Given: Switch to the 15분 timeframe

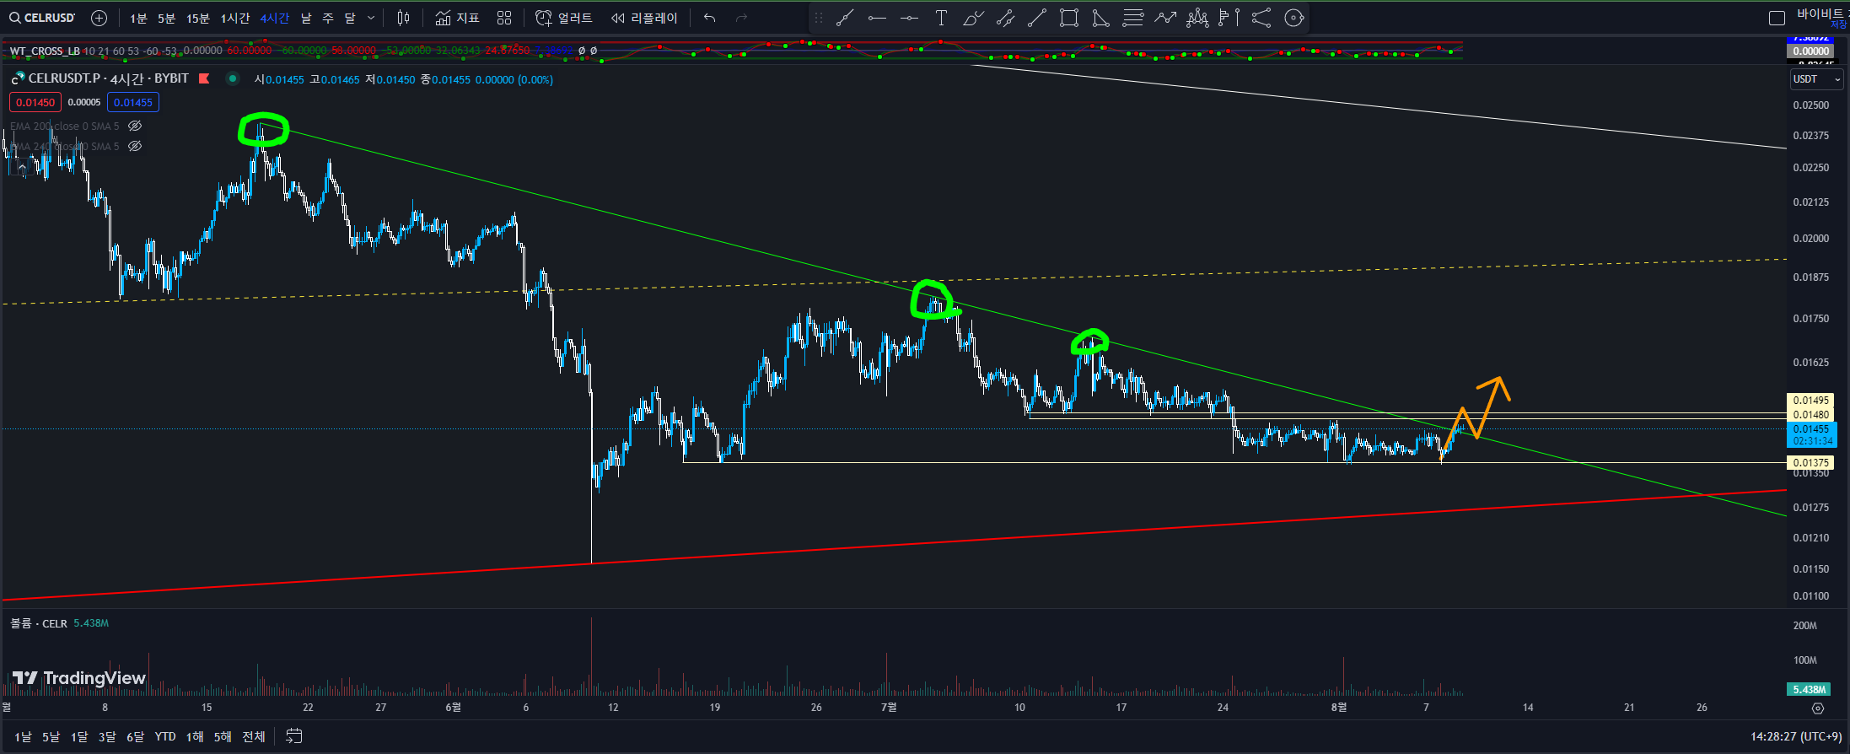Looking at the screenshot, I should (x=197, y=18).
